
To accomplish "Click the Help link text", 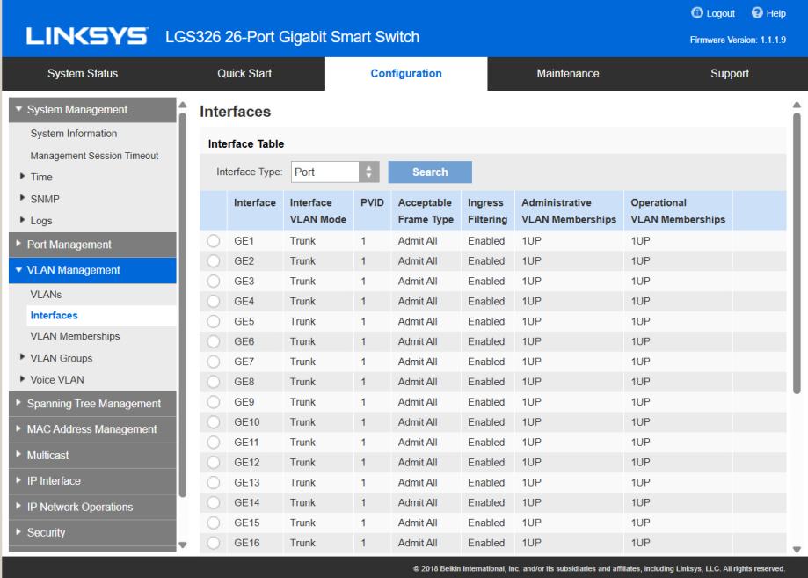I will pyautogui.click(x=775, y=13).
